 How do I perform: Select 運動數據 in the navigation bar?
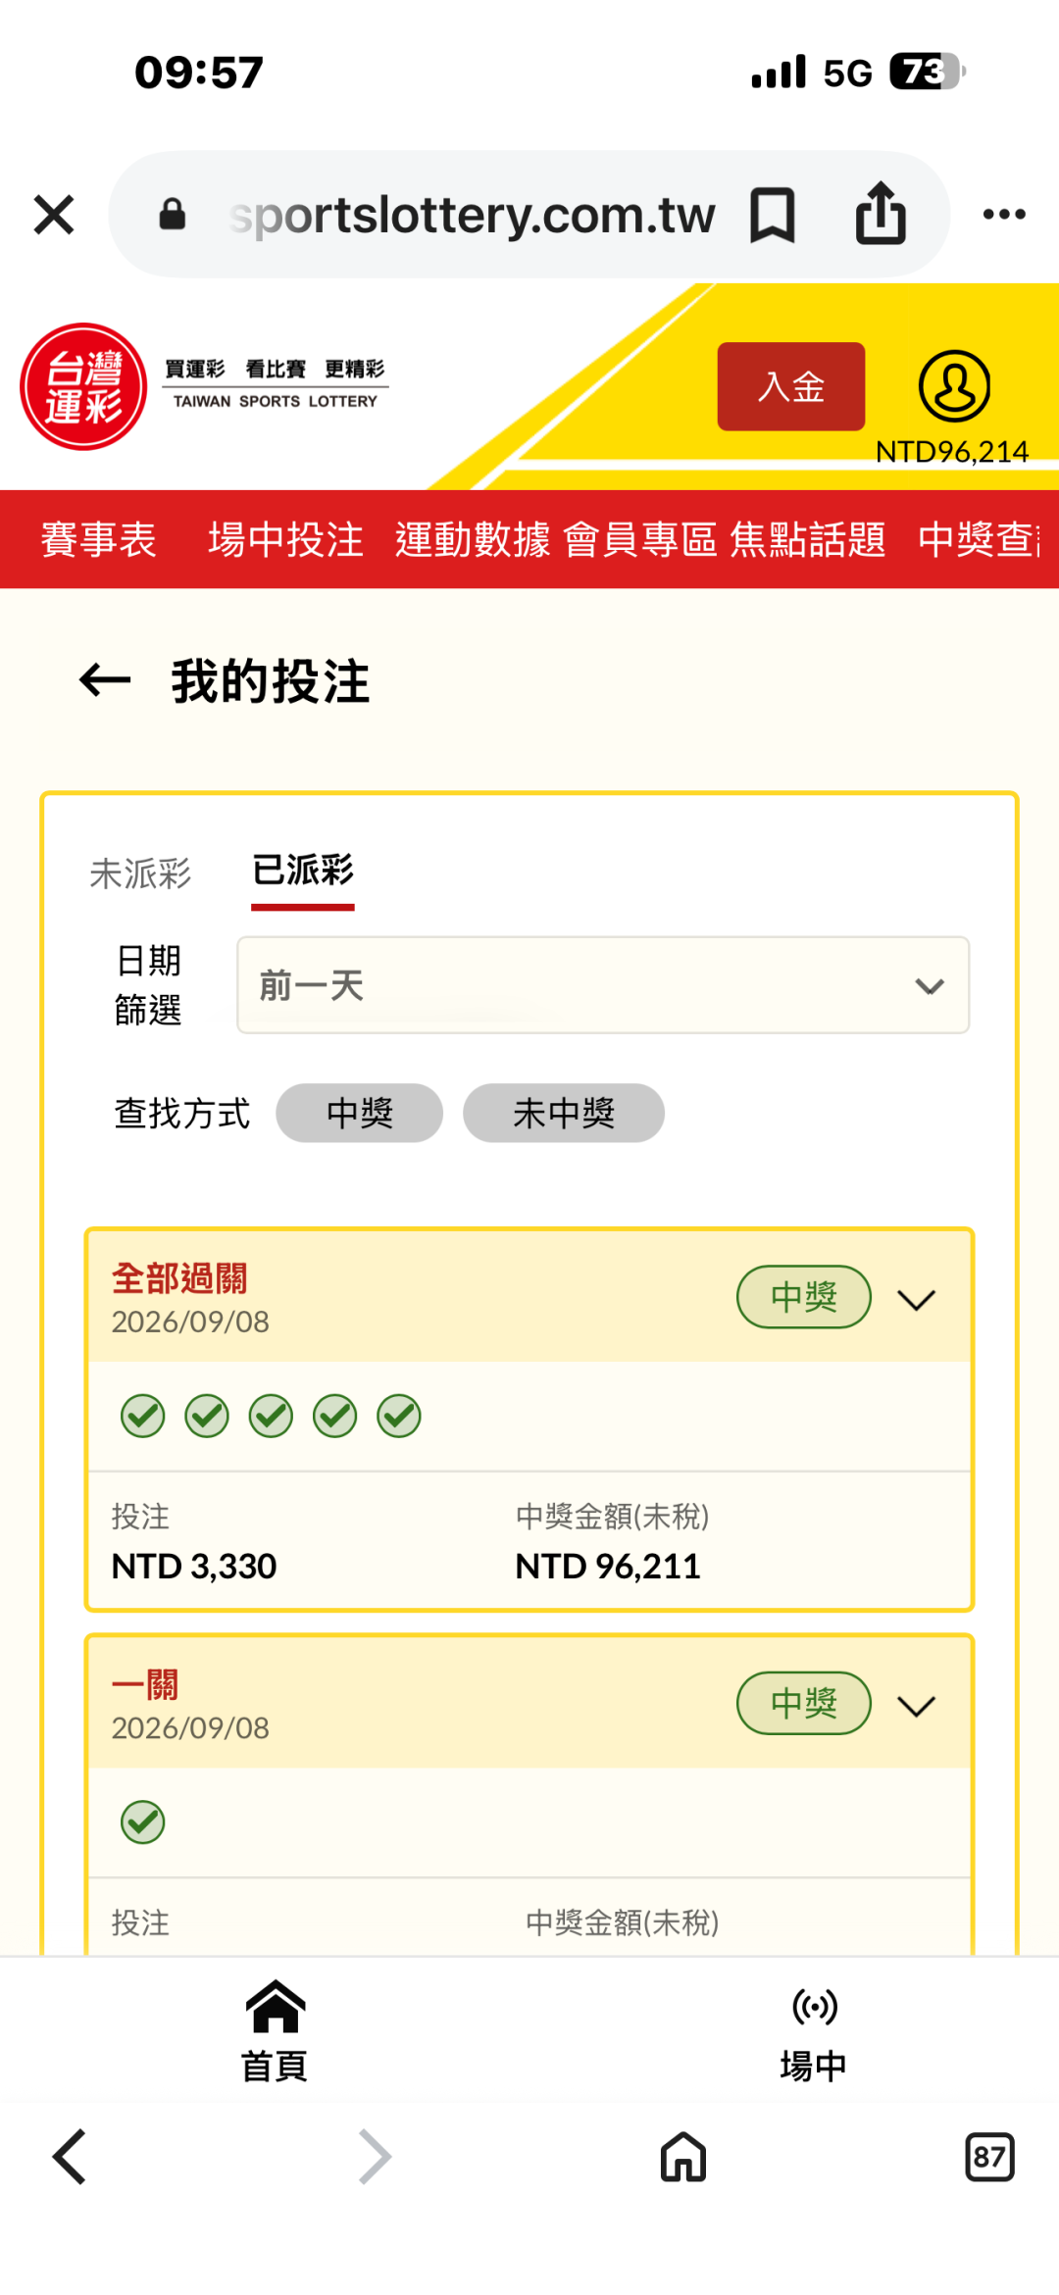(473, 540)
